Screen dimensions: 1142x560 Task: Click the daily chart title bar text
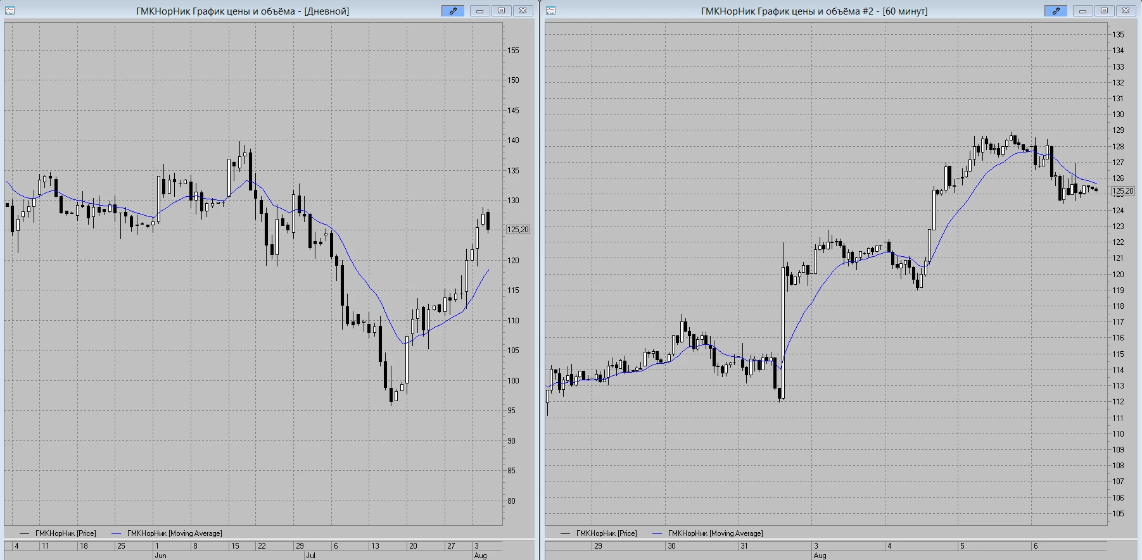pyautogui.click(x=243, y=11)
